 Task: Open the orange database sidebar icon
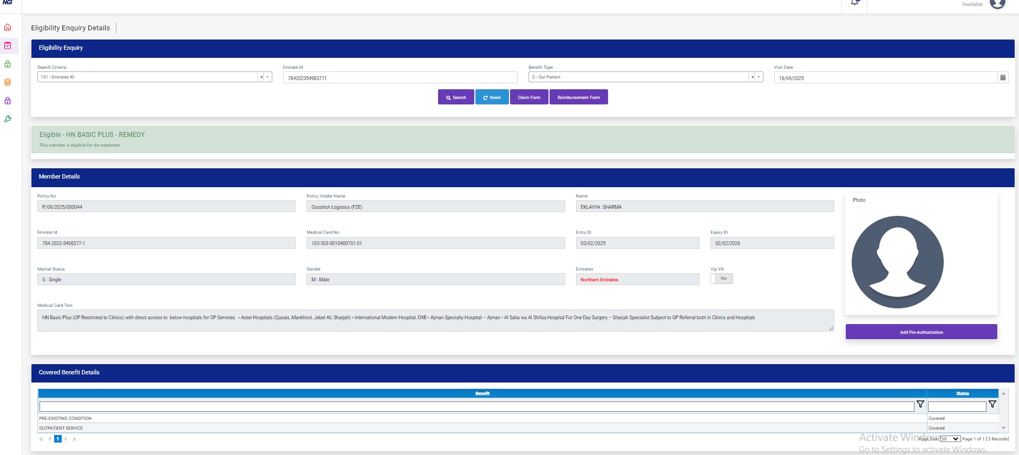coord(8,82)
